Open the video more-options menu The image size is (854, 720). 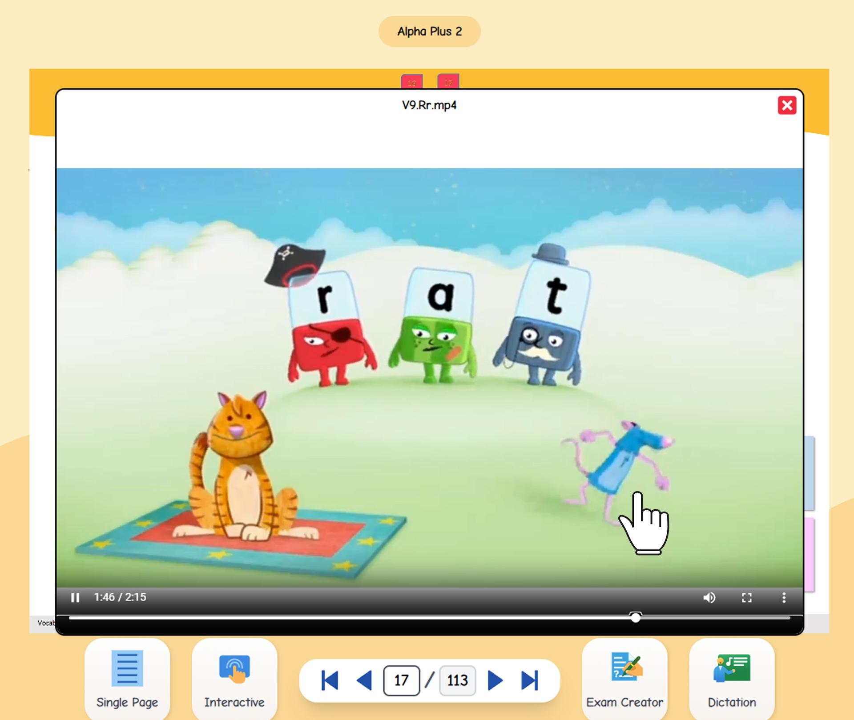tap(784, 597)
